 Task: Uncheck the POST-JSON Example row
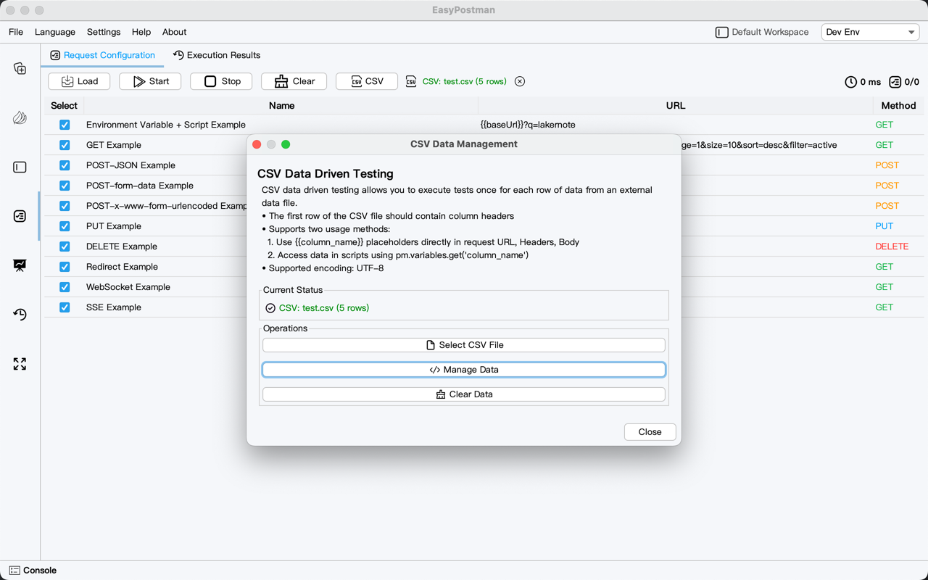tap(65, 165)
